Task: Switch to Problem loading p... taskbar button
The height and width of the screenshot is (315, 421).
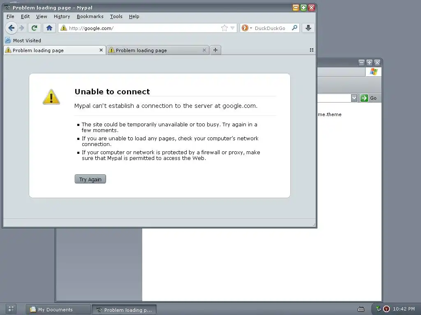Action: pyautogui.click(x=124, y=310)
